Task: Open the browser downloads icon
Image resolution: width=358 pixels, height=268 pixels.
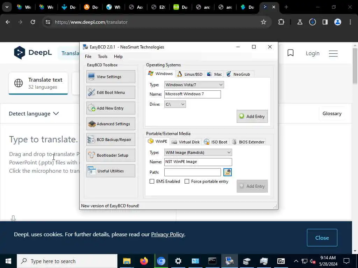Action: point(312,22)
